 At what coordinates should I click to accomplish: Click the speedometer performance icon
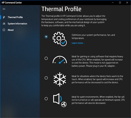pos(60,60)
